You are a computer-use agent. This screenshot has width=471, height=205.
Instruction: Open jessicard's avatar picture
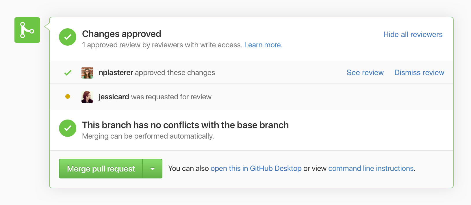(87, 97)
